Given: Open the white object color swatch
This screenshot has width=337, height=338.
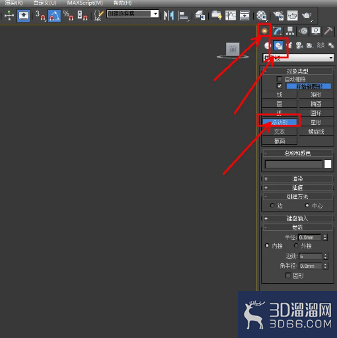Looking at the screenshot, I should click(328, 164).
